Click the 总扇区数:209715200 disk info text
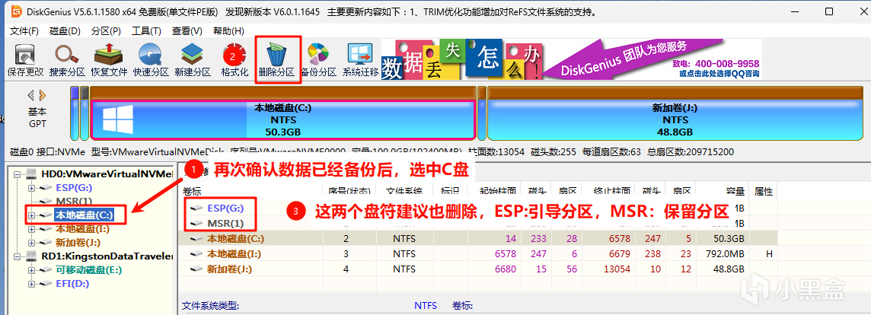The image size is (871, 315). point(689,151)
